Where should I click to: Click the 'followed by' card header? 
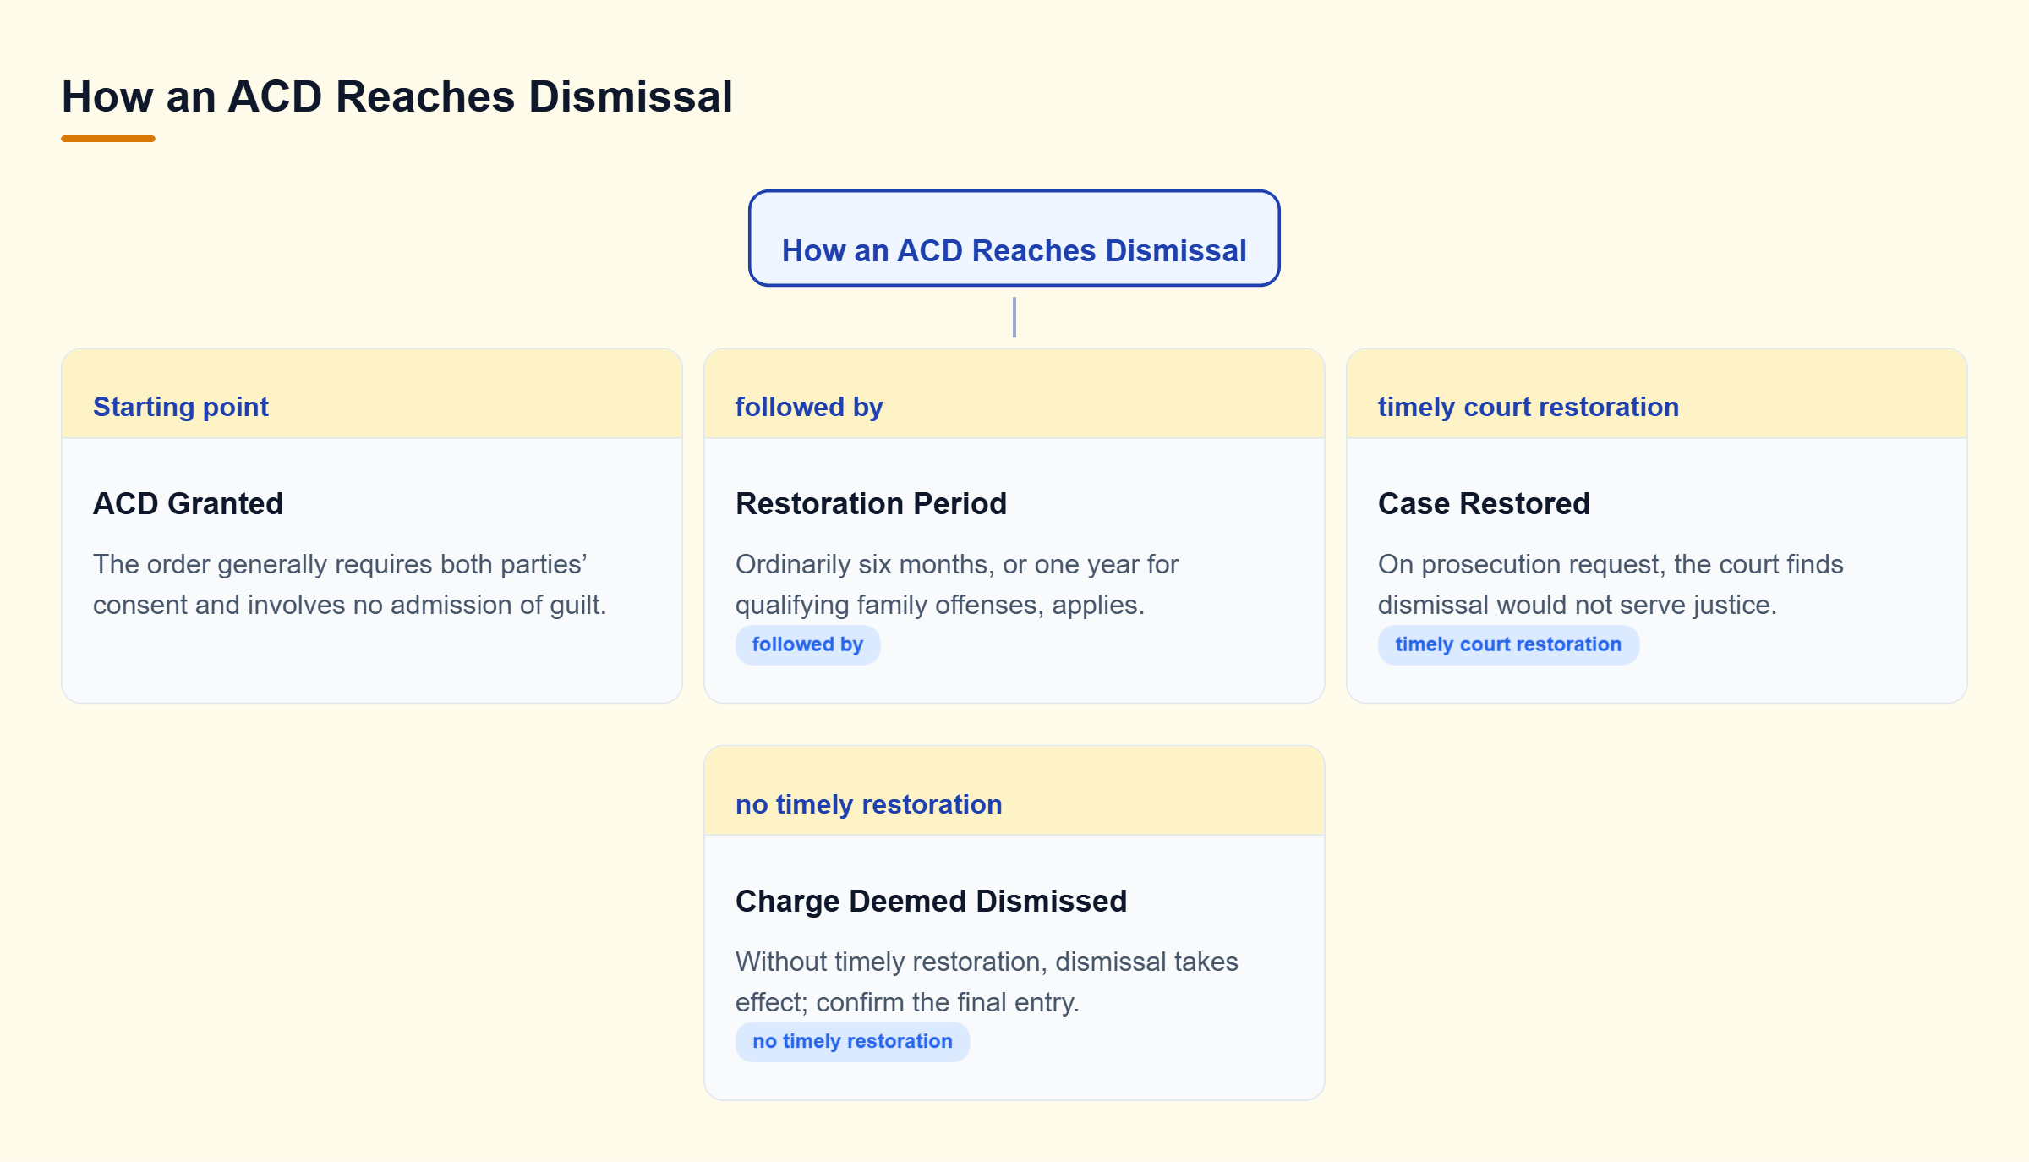click(1014, 394)
